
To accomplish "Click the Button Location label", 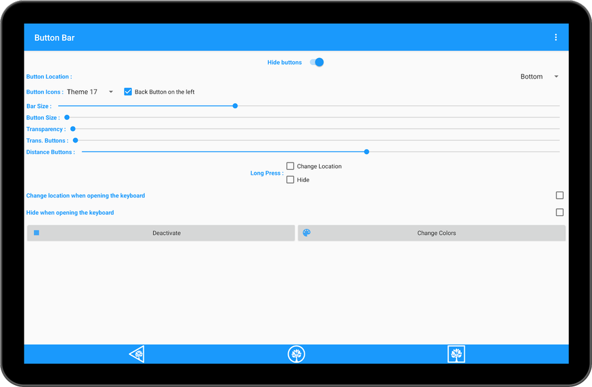I will (x=49, y=77).
